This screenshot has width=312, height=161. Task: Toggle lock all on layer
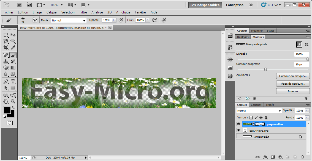coord(266,118)
